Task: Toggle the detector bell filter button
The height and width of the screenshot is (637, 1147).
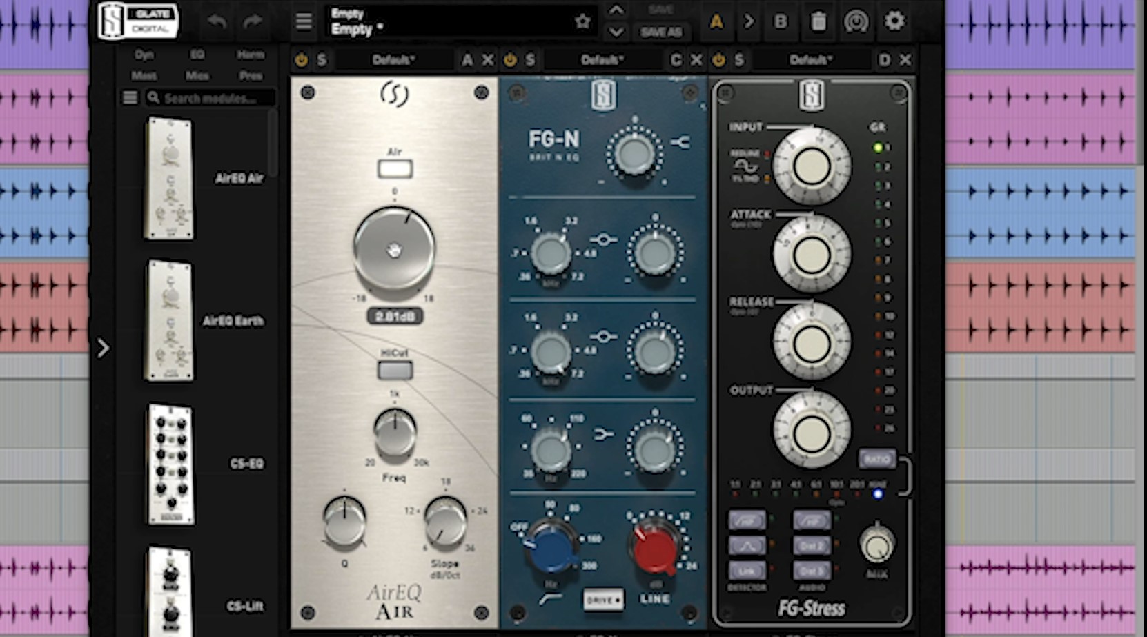Action: [x=746, y=546]
